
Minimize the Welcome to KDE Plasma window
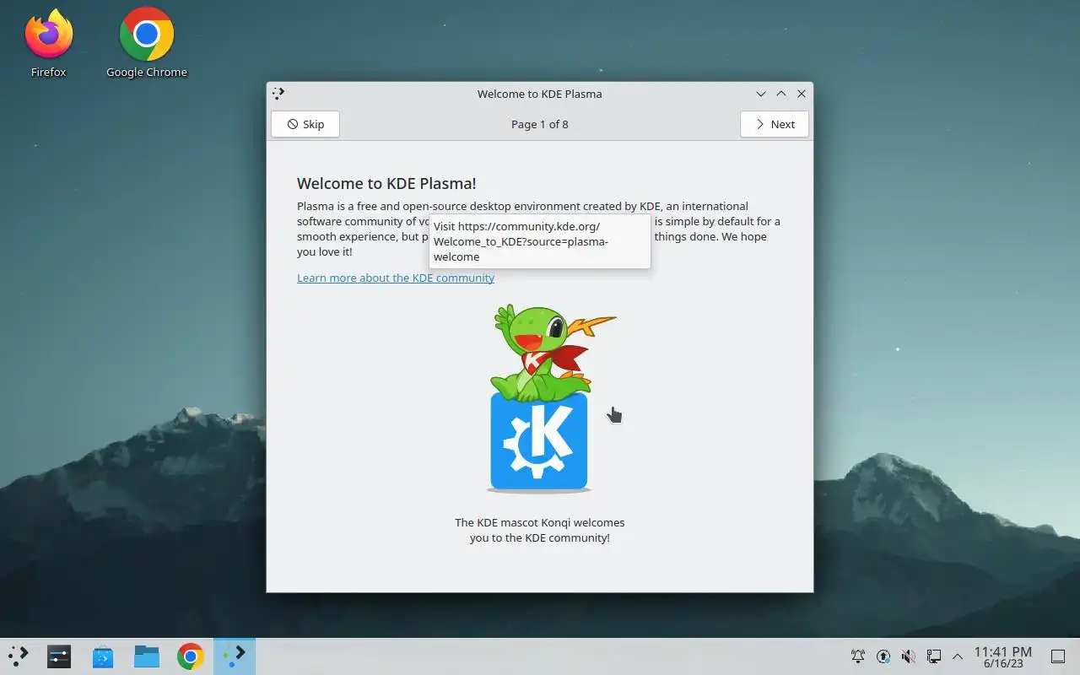click(x=761, y=94)
